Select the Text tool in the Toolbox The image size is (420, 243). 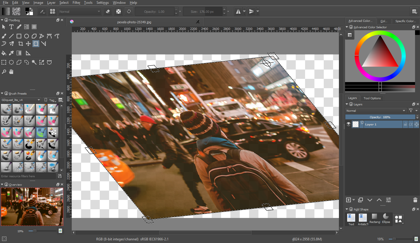pos(11,27)
